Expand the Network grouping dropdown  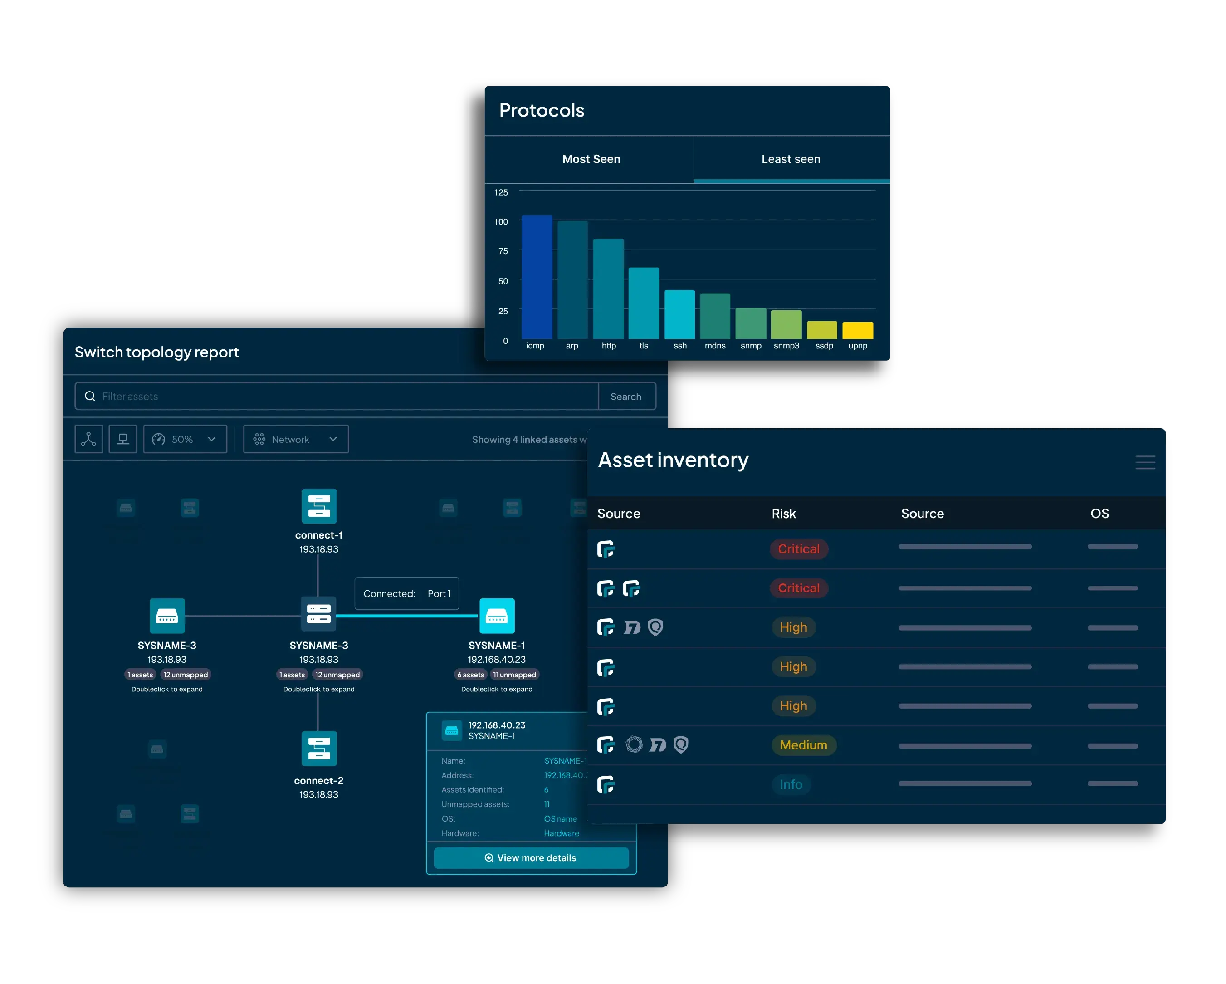coord(296,440)
